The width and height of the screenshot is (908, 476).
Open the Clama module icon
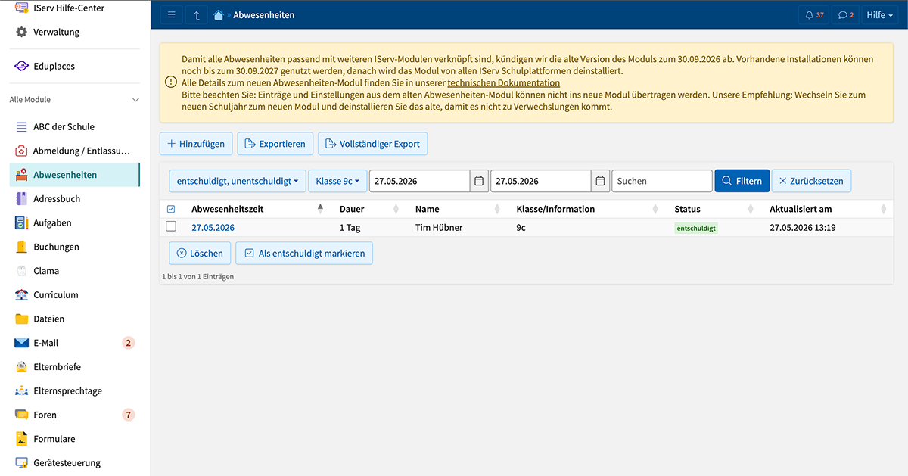(21, 271)
